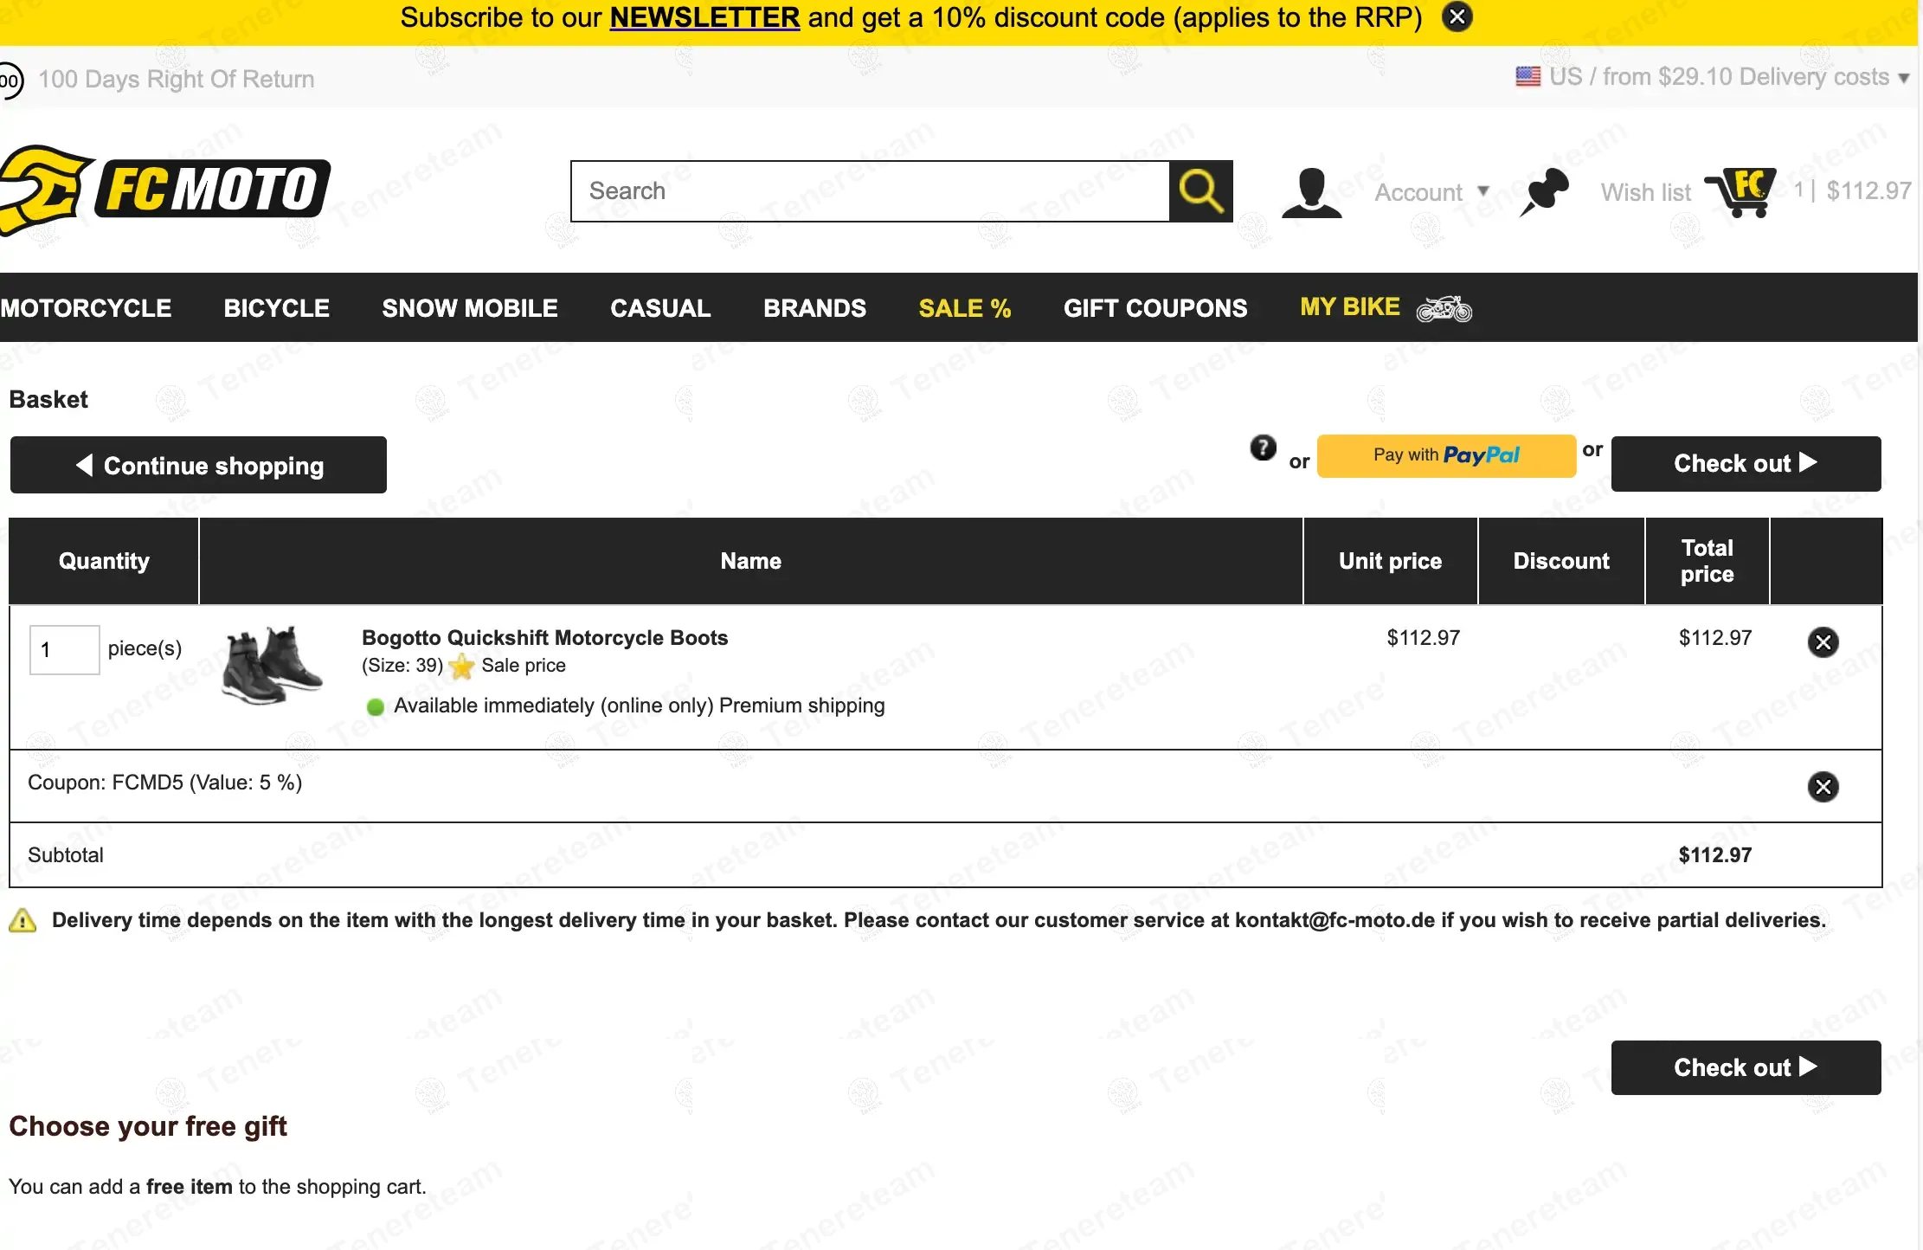Screen dimensions: 1923x1250
Task: Open the CASUAL menu
Action: tap(660, 308)
